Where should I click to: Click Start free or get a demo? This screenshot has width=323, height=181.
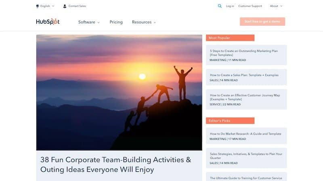pyautogui.click(x=262, y=21)
